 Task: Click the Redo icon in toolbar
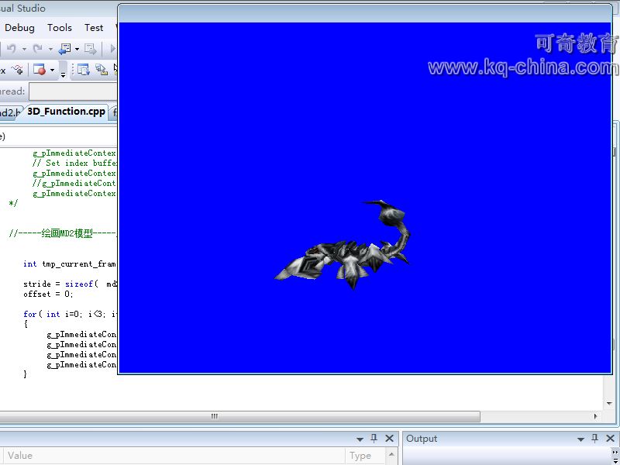click(37, 49)
